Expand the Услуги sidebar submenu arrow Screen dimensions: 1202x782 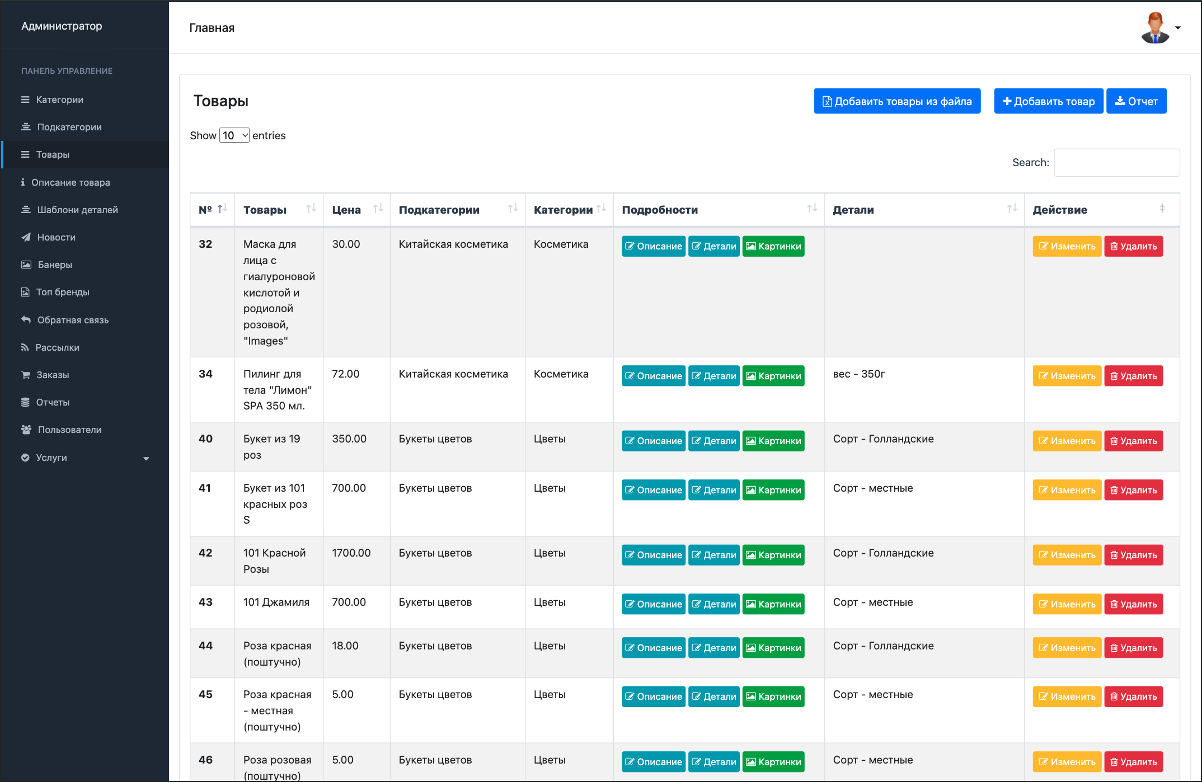click(x=146, y=459)
